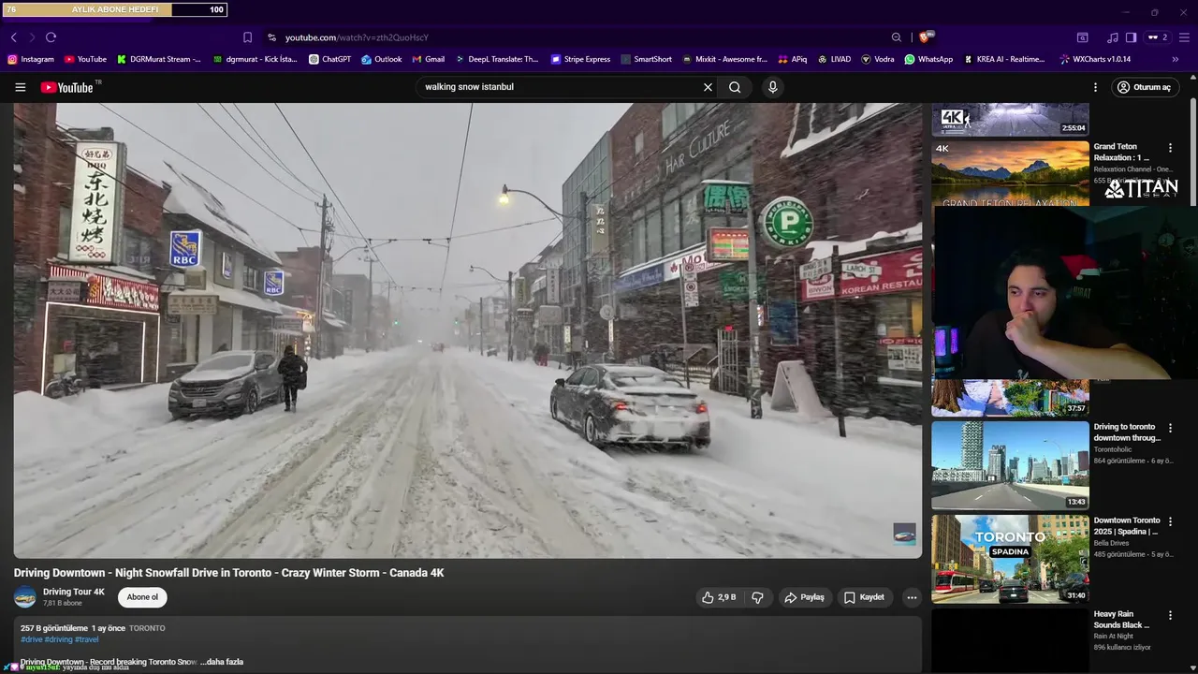Click the youtube.com address bar
1198x674 pixels.
[580, 37]
